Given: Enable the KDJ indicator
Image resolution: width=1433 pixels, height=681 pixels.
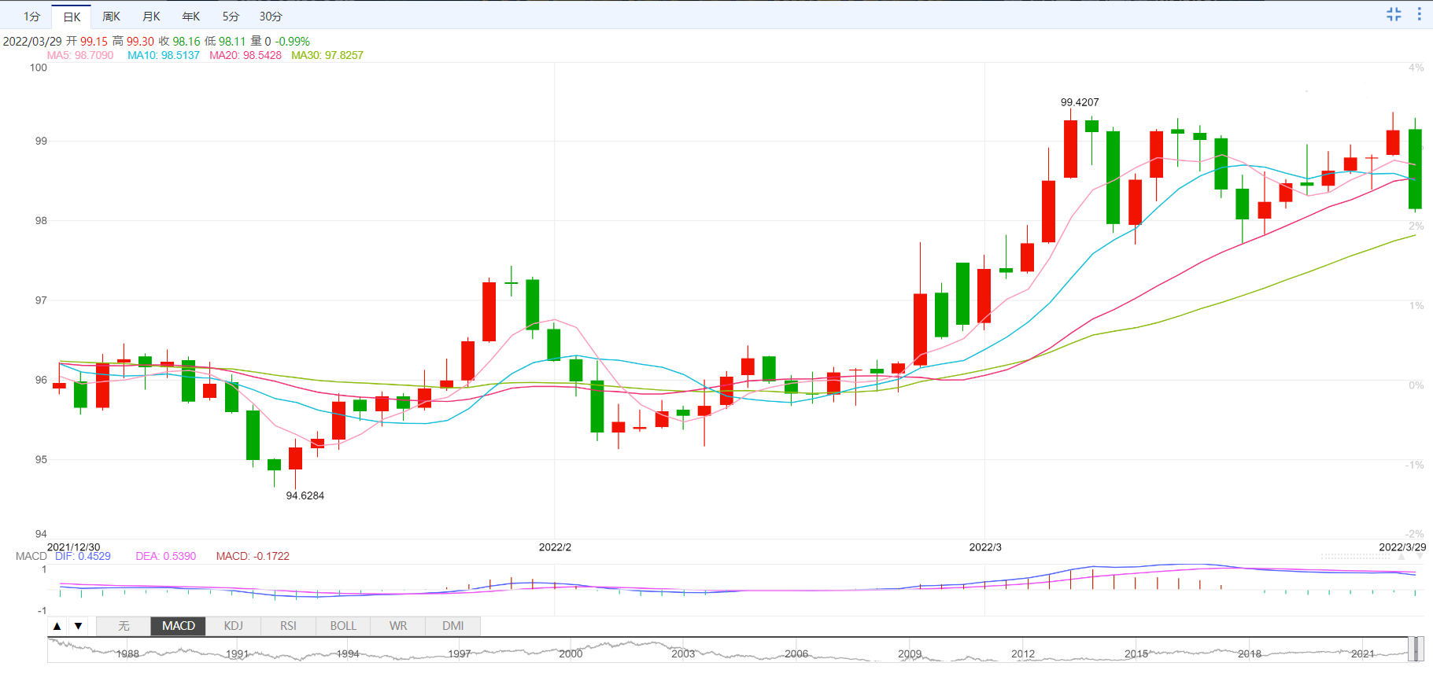Looking at the screenshot, I should point(233,626).
